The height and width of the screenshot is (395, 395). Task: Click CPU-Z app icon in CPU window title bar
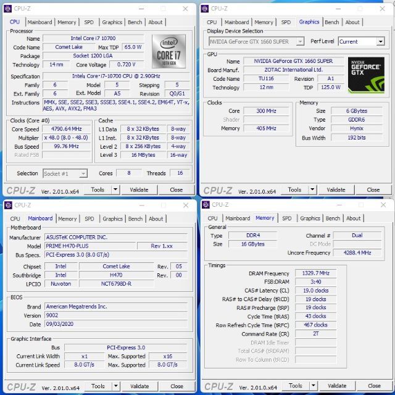click(x=7, y=9)
